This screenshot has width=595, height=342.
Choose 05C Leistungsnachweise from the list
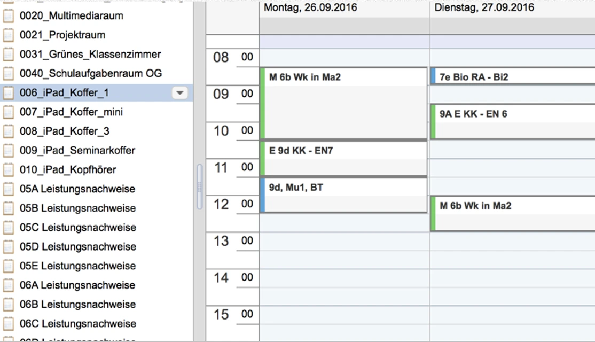(77, 228)
